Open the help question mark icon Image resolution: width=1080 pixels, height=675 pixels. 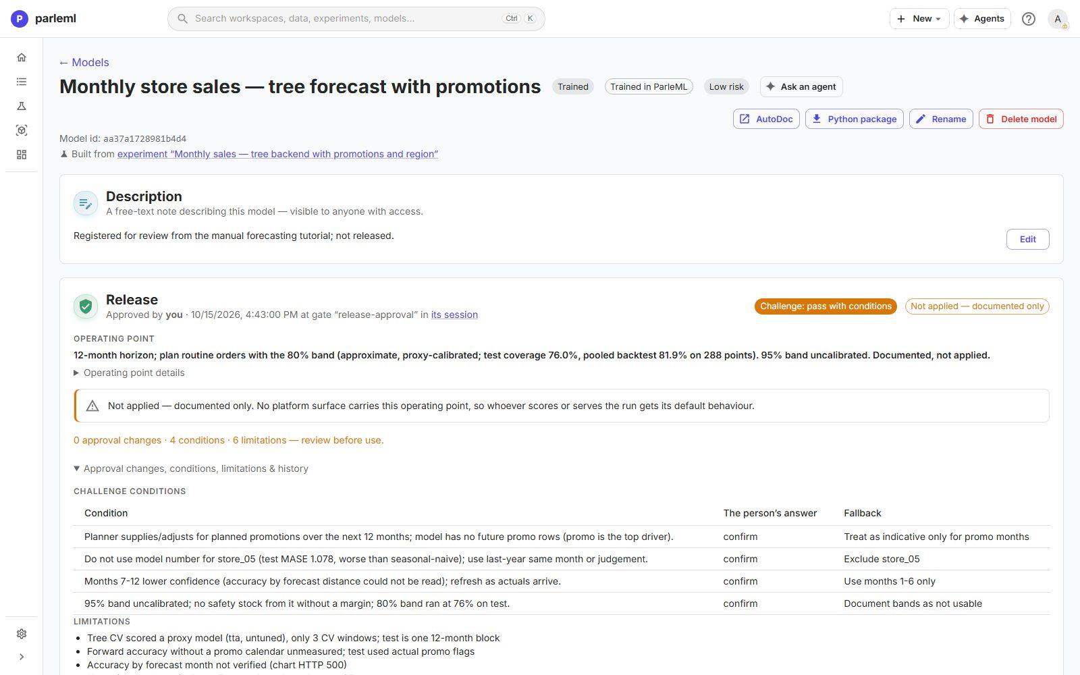1029,19
